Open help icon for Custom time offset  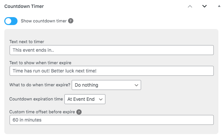pos(79,112)
